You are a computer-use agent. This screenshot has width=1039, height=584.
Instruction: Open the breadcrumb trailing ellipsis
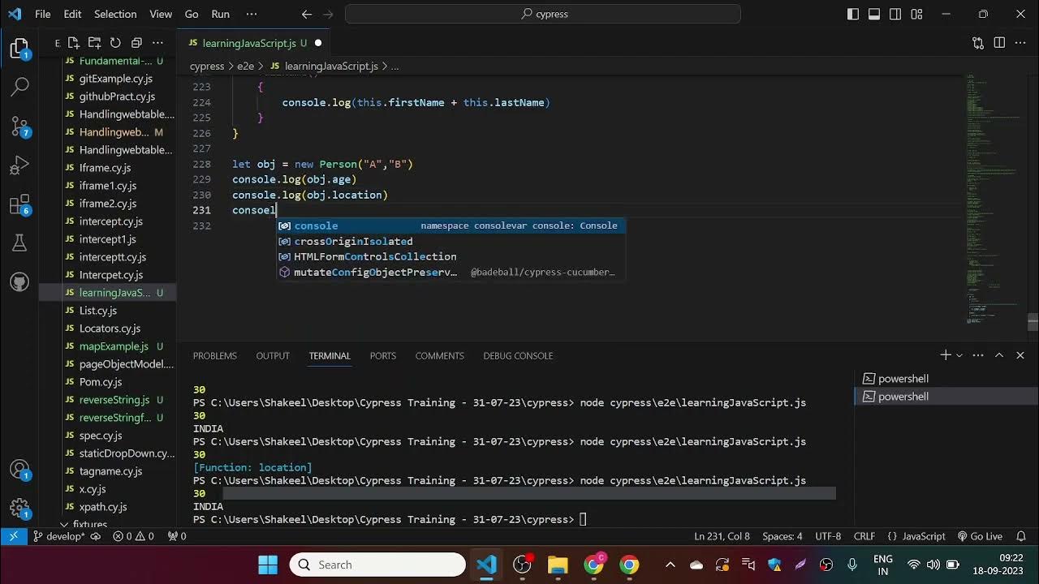[x=395, y=67]
